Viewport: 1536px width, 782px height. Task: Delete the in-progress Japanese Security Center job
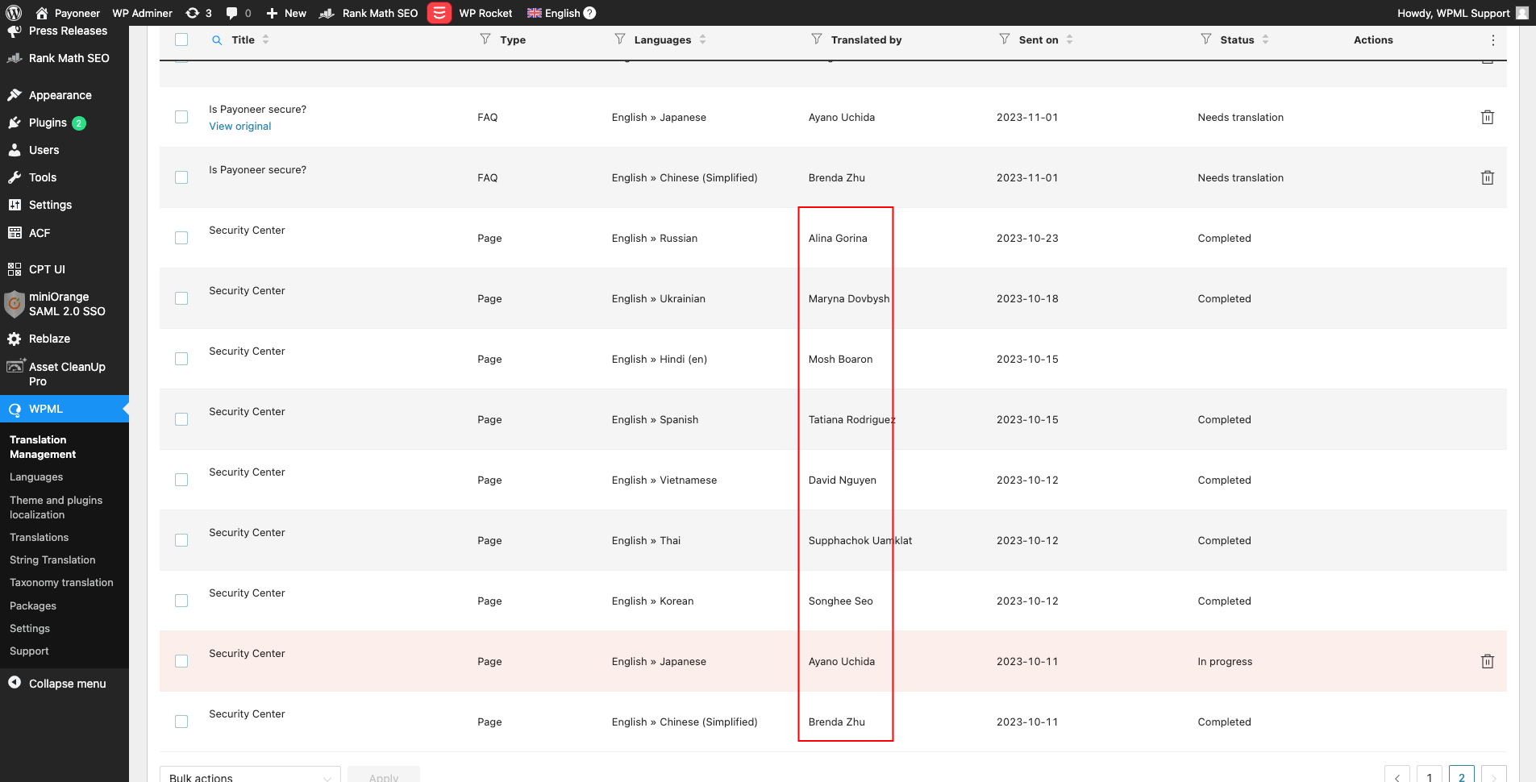point(1488,661)
